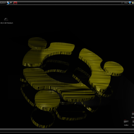
Task: Open the terminal launcher in top panel
Action: pos(12,3)
